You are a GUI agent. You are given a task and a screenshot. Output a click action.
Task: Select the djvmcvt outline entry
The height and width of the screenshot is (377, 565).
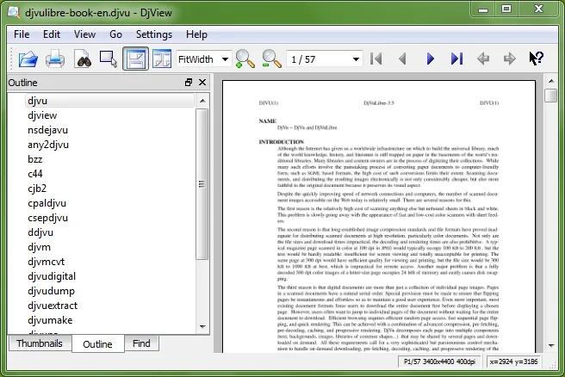(47, 262)
